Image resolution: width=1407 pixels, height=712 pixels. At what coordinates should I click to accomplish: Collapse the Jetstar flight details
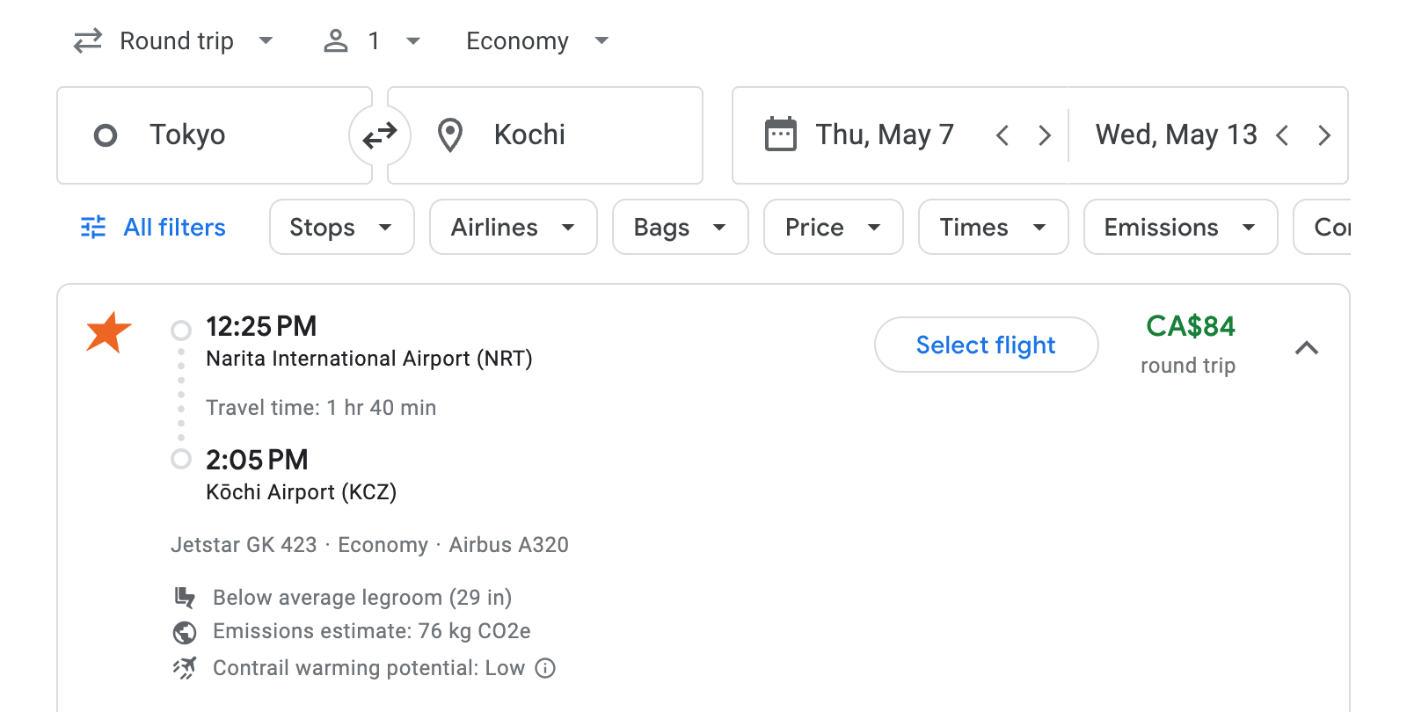coord(1309,347)
